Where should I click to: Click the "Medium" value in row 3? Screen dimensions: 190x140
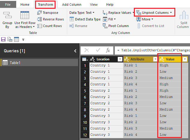click(x=166, y=78)
